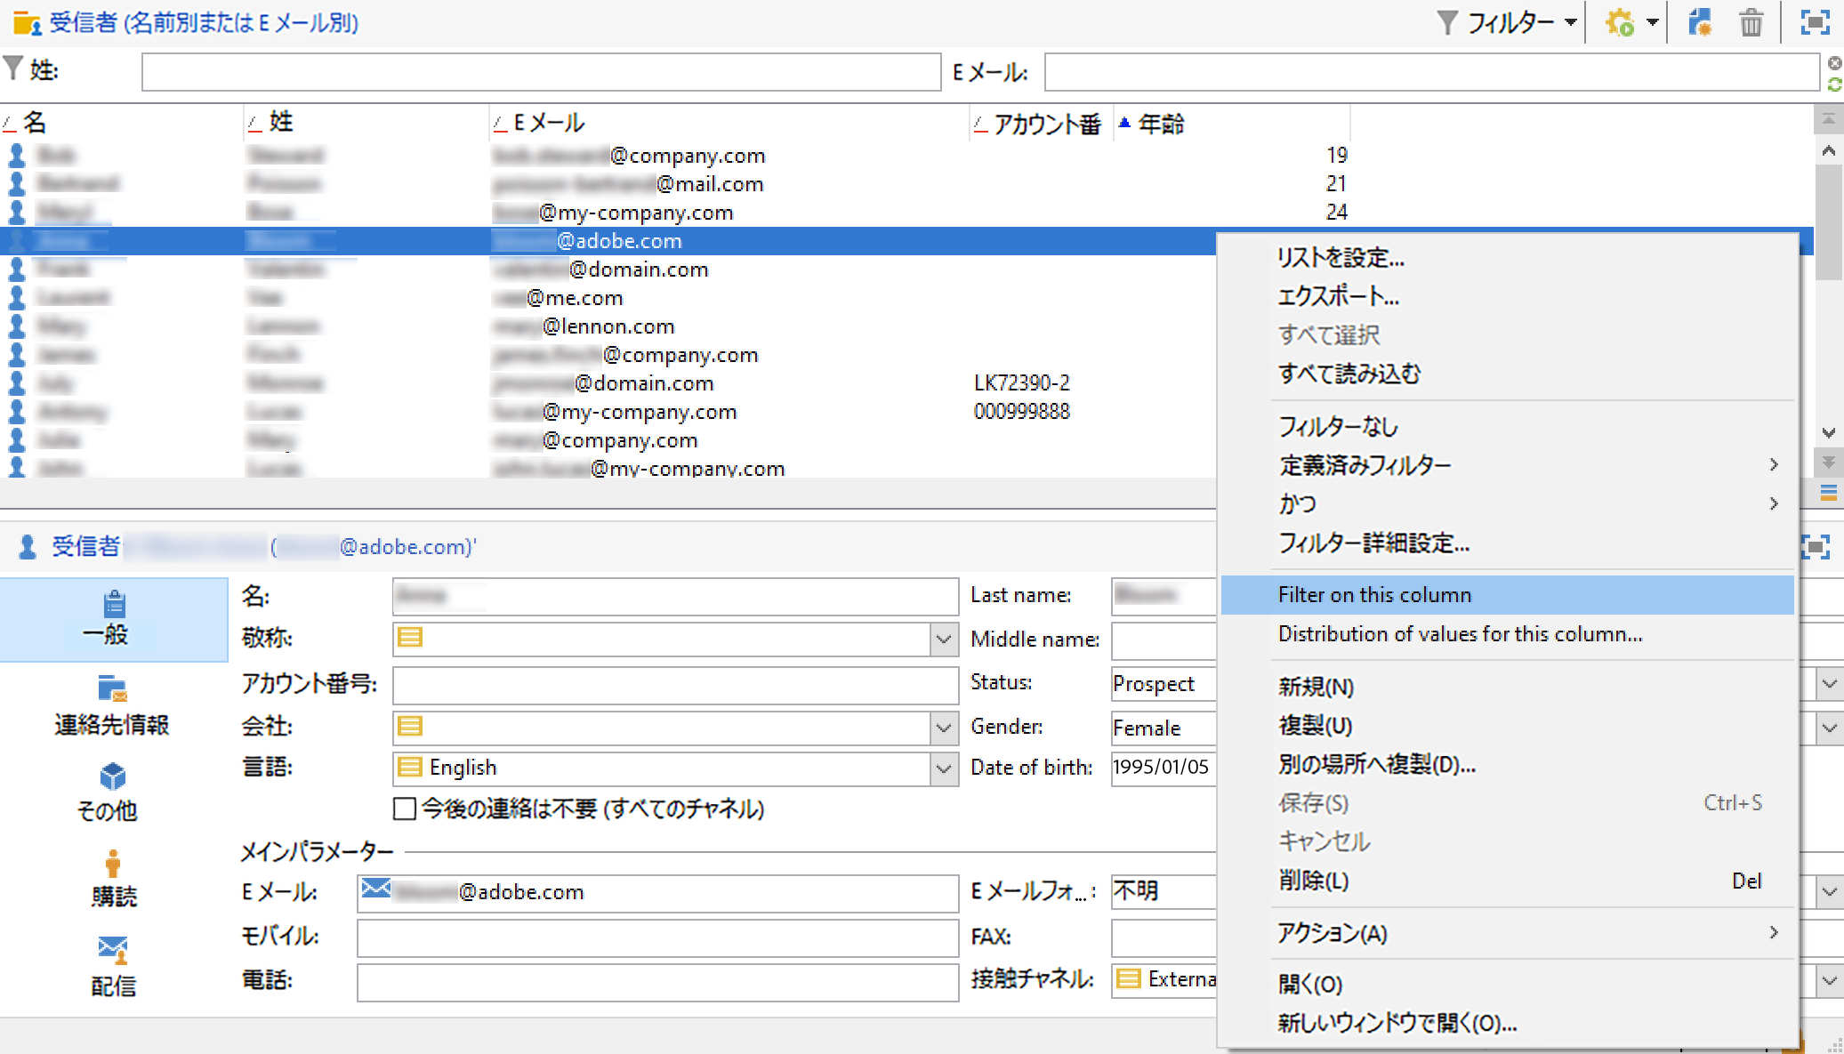Viewport: 1844px width, 1054px height.
Task: Choose エクスポート... from context menu
Action: coord(1338,296)
